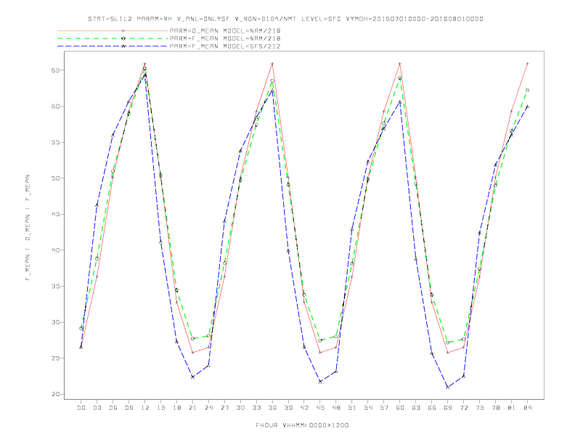
Task: Click the x-axis forecast hour label 21
Action: pos(192,408)
